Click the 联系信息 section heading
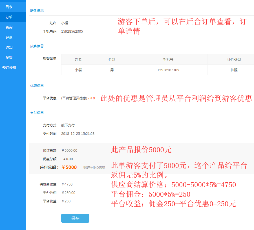This screenshot has width=254, height=230. (37, 10)
